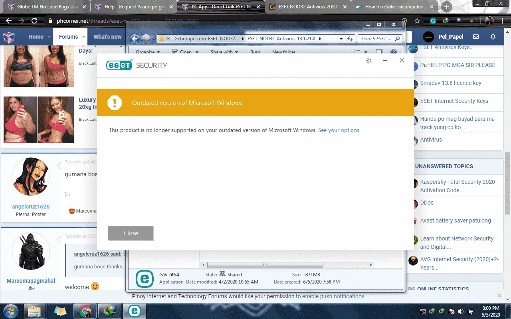Click the taskbar clock showing 8:00 PM

tap(491, 311)
